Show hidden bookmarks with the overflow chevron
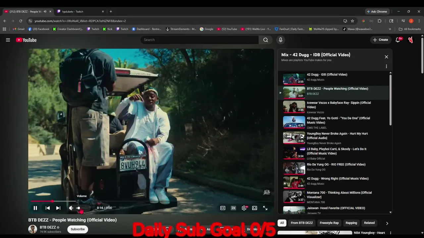The height and width of the screenshot is (238, 424). click(x=390, y=29)
